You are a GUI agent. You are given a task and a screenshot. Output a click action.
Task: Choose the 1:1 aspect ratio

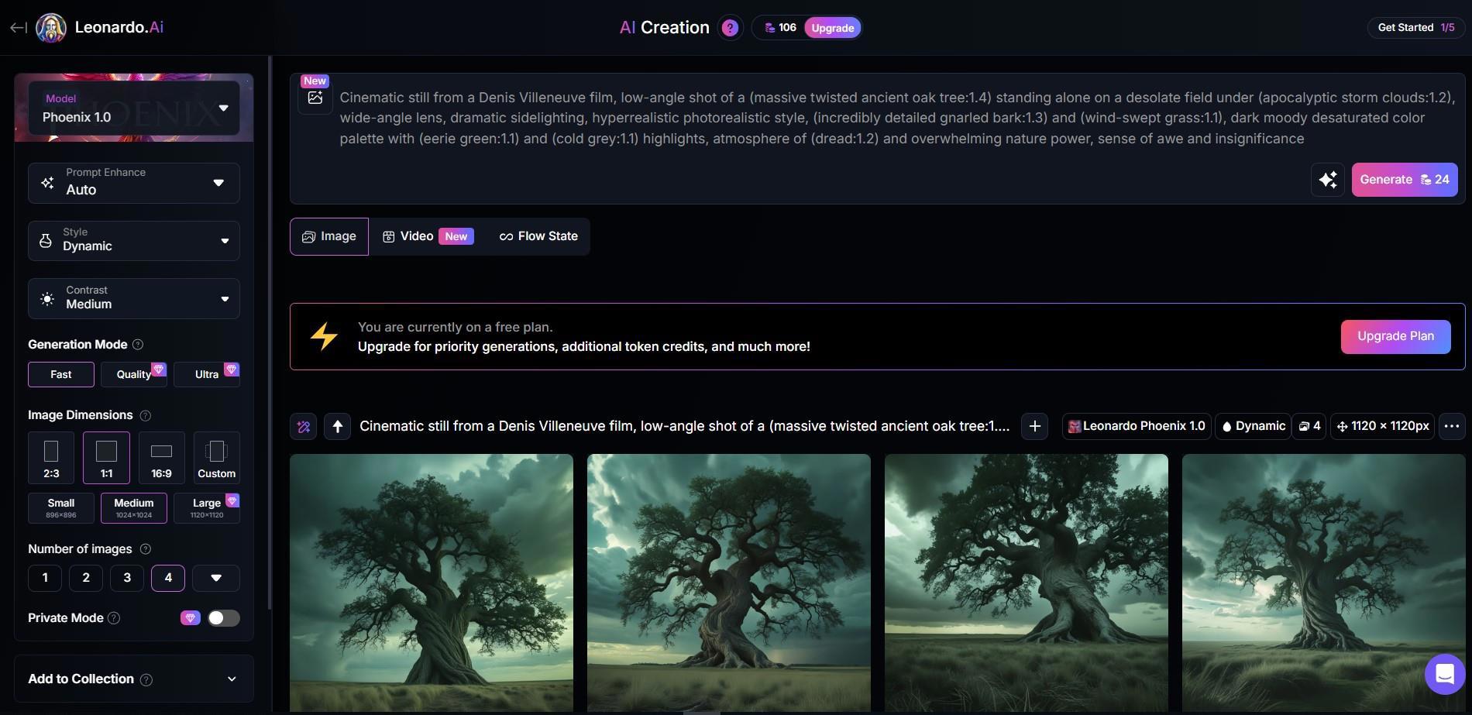106,458
